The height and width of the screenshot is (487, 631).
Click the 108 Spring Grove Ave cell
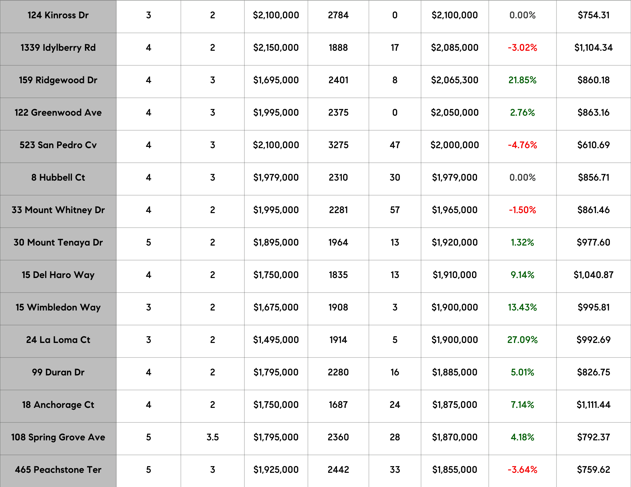coord(58,437)
